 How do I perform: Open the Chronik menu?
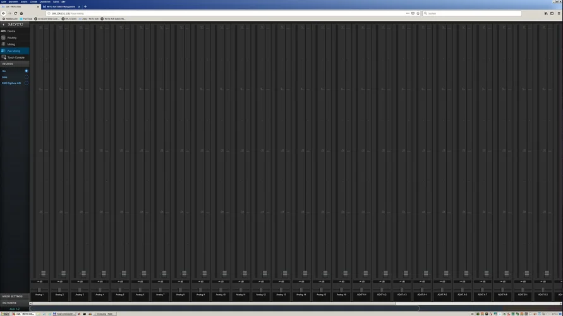pyautogui.click(x=33, y=2)
